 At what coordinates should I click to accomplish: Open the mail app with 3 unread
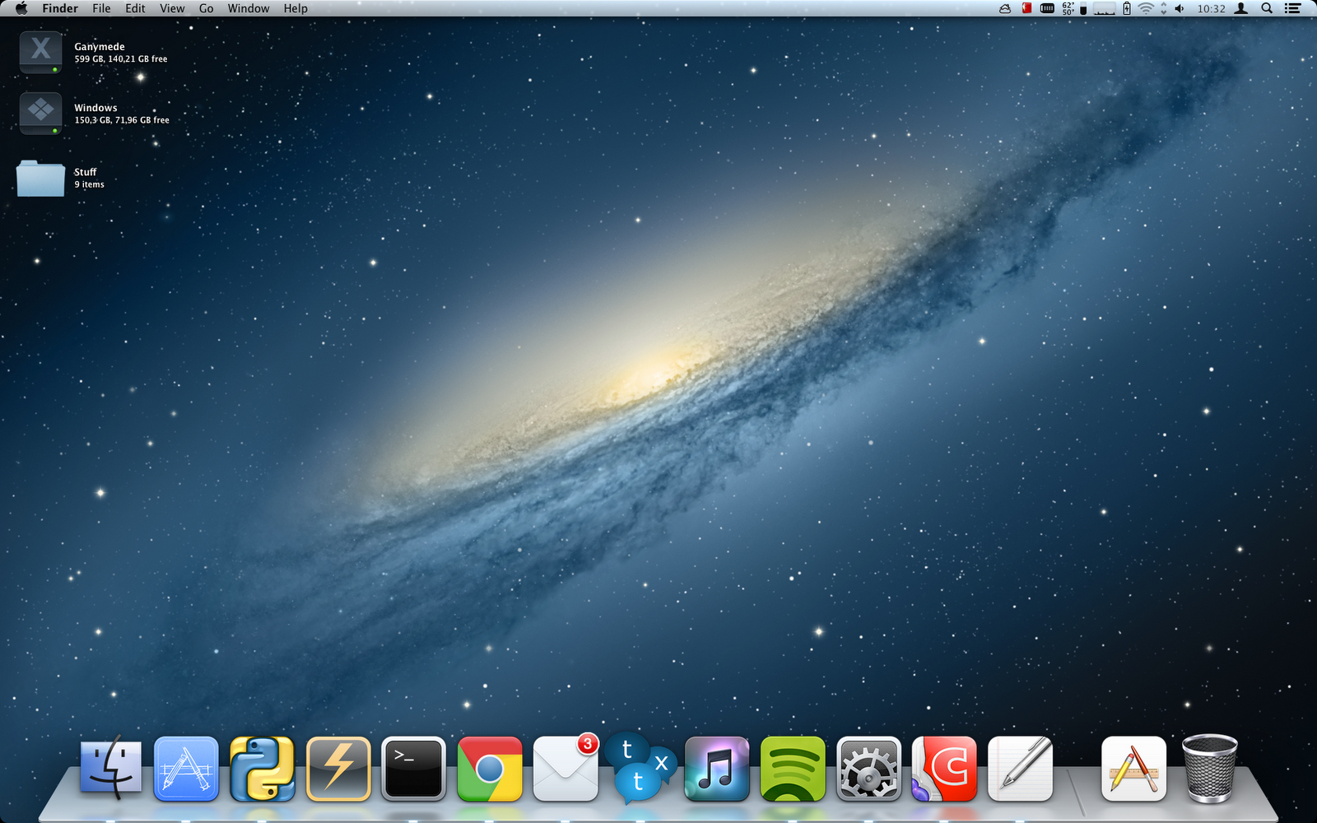pos(565,769)
